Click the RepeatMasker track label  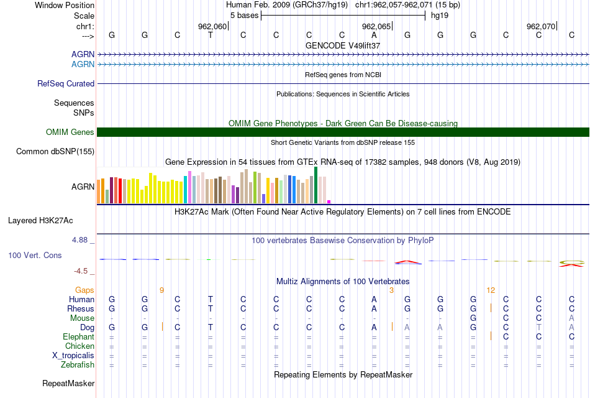coord(68,384)
